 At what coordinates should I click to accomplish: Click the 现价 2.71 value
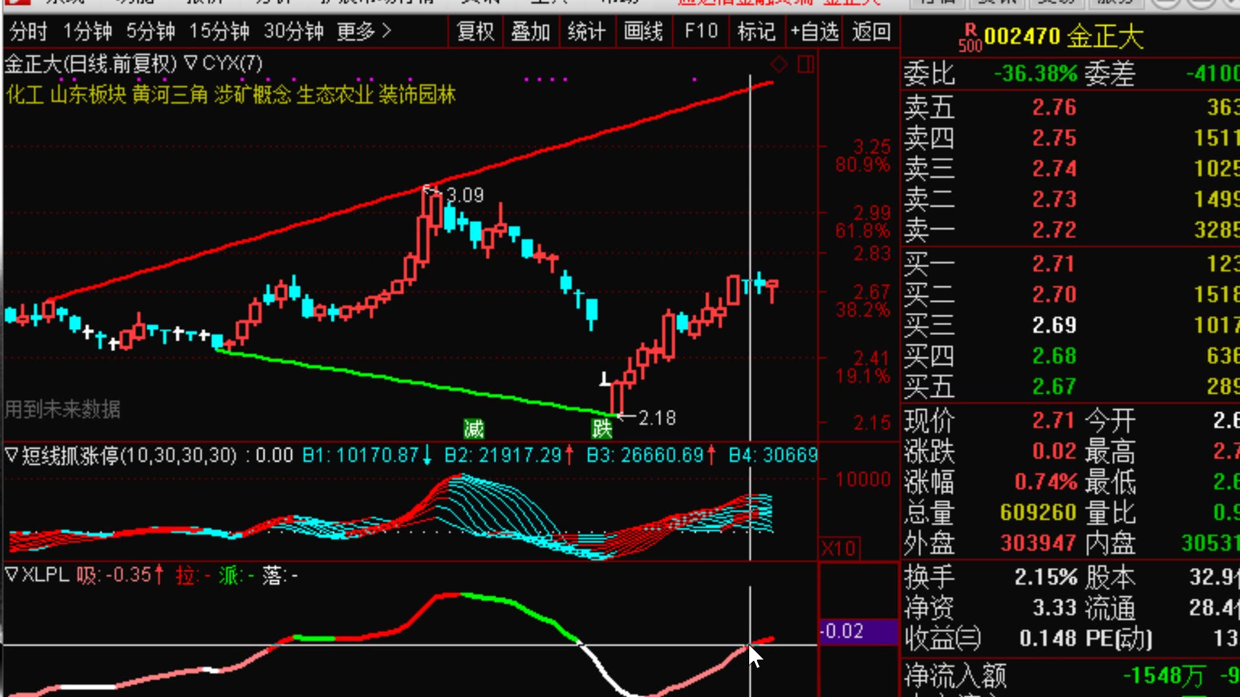coord(1054,421)
